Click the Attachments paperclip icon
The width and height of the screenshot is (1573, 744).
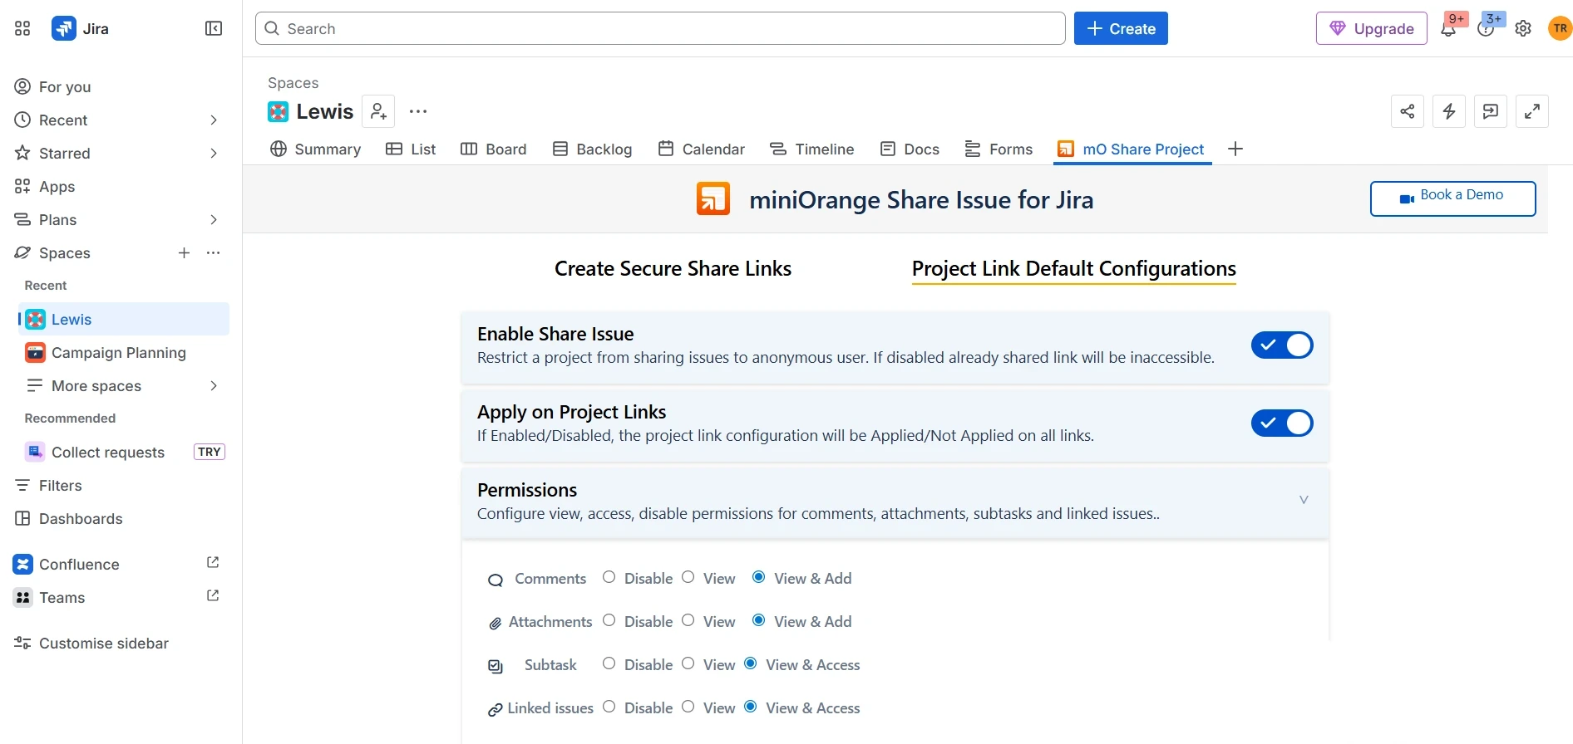pyautogui.click(x=495, y=624)
